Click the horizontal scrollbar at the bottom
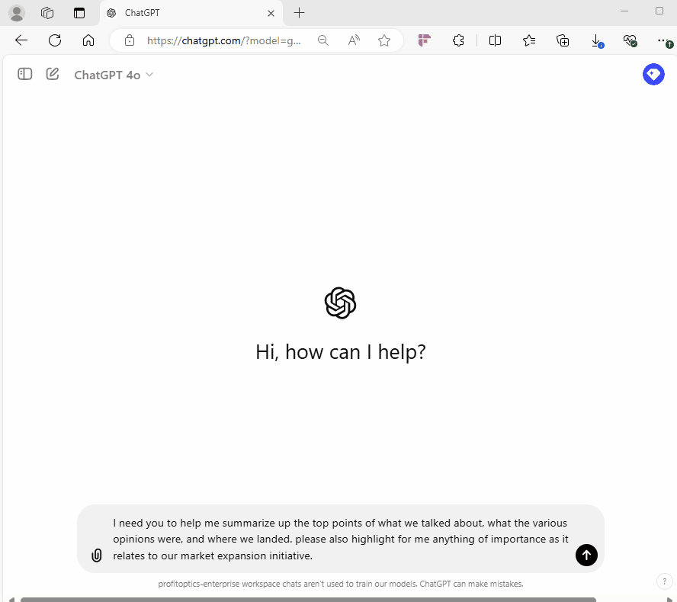677x602 pixels. pos(308,600)
